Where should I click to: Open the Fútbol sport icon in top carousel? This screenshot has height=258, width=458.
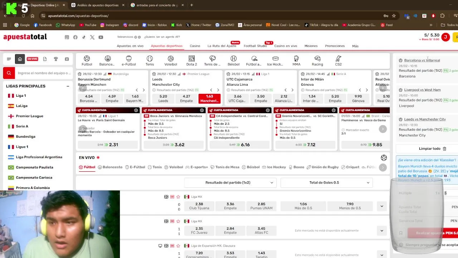87,61
